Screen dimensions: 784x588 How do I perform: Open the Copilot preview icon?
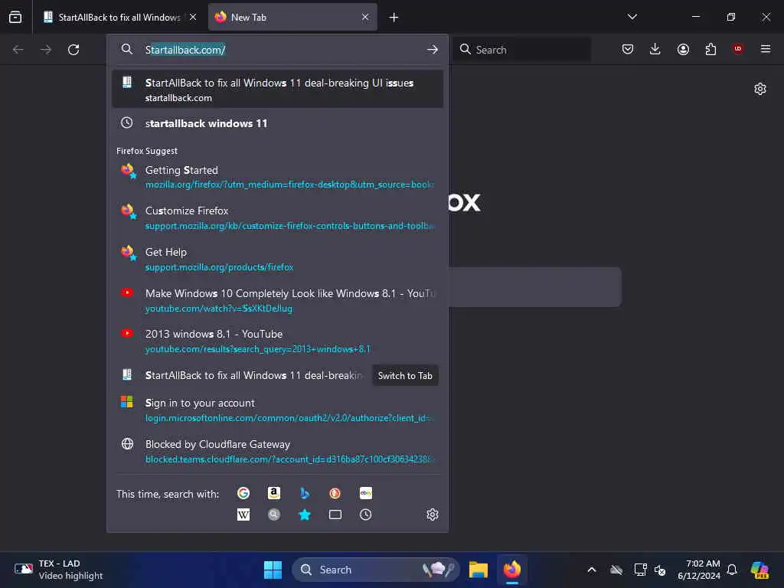759,570
